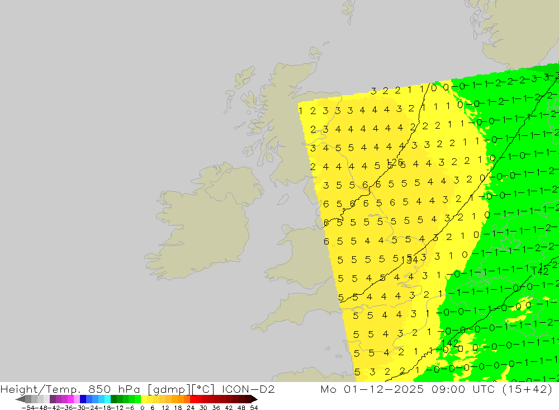Viewport: 559px width, 410px height.
Task: Click the Isle of Man on the map
Action: (283, 199)
